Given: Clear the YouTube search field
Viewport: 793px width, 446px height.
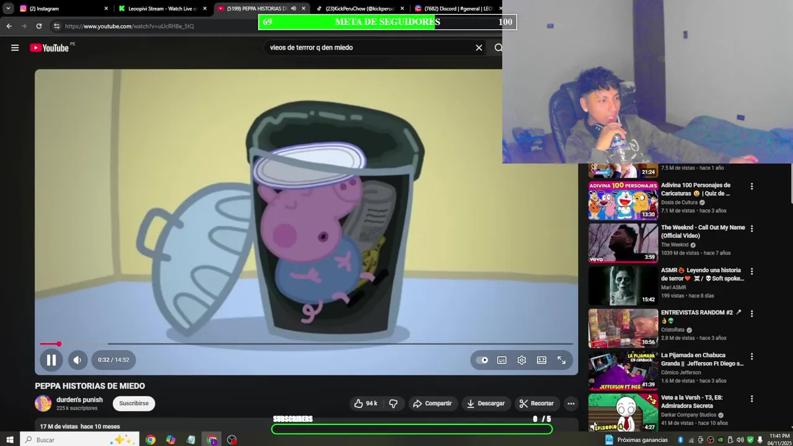Looking at the screenshot, I should click(x=479, y=48).
